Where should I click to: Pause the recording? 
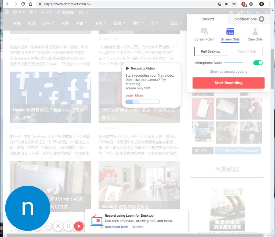pos(68,226)
